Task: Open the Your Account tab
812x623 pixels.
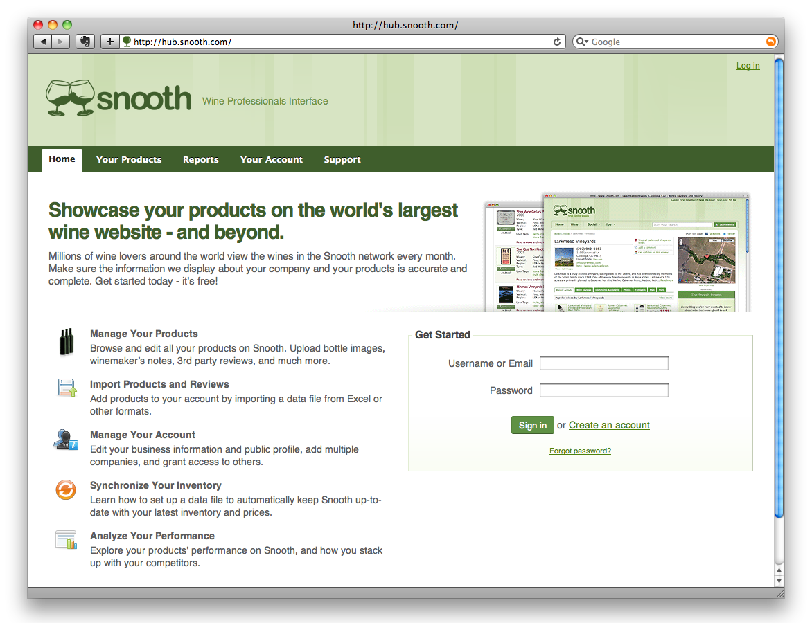Action: (272, 160)
